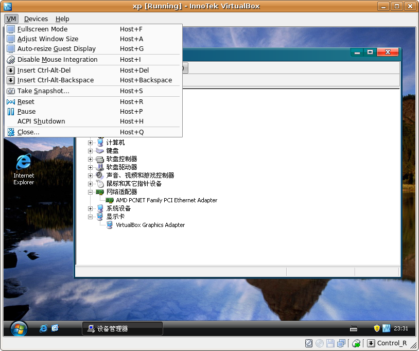This screenshot has width=419, height=351.
Task: Click the mouse integration indicator icon
Action: (x=356, y=343)
